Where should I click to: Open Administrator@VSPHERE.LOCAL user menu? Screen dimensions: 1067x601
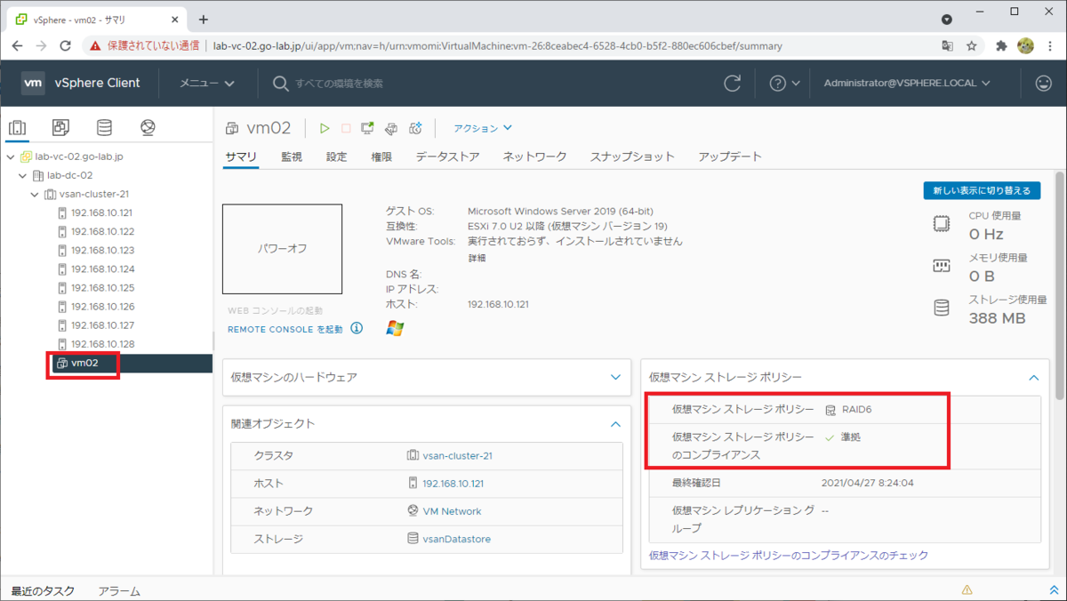[x=907, y=83]
